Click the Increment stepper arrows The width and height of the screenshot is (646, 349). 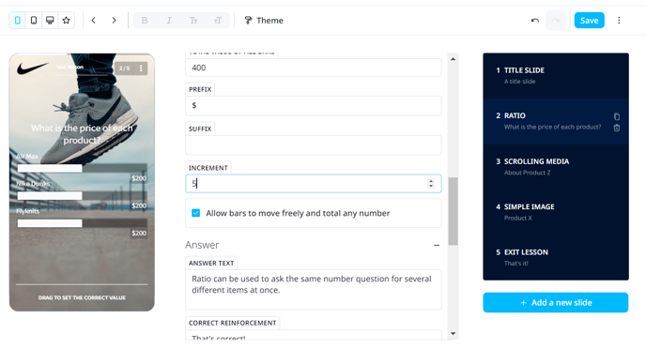tap(431, 183)
